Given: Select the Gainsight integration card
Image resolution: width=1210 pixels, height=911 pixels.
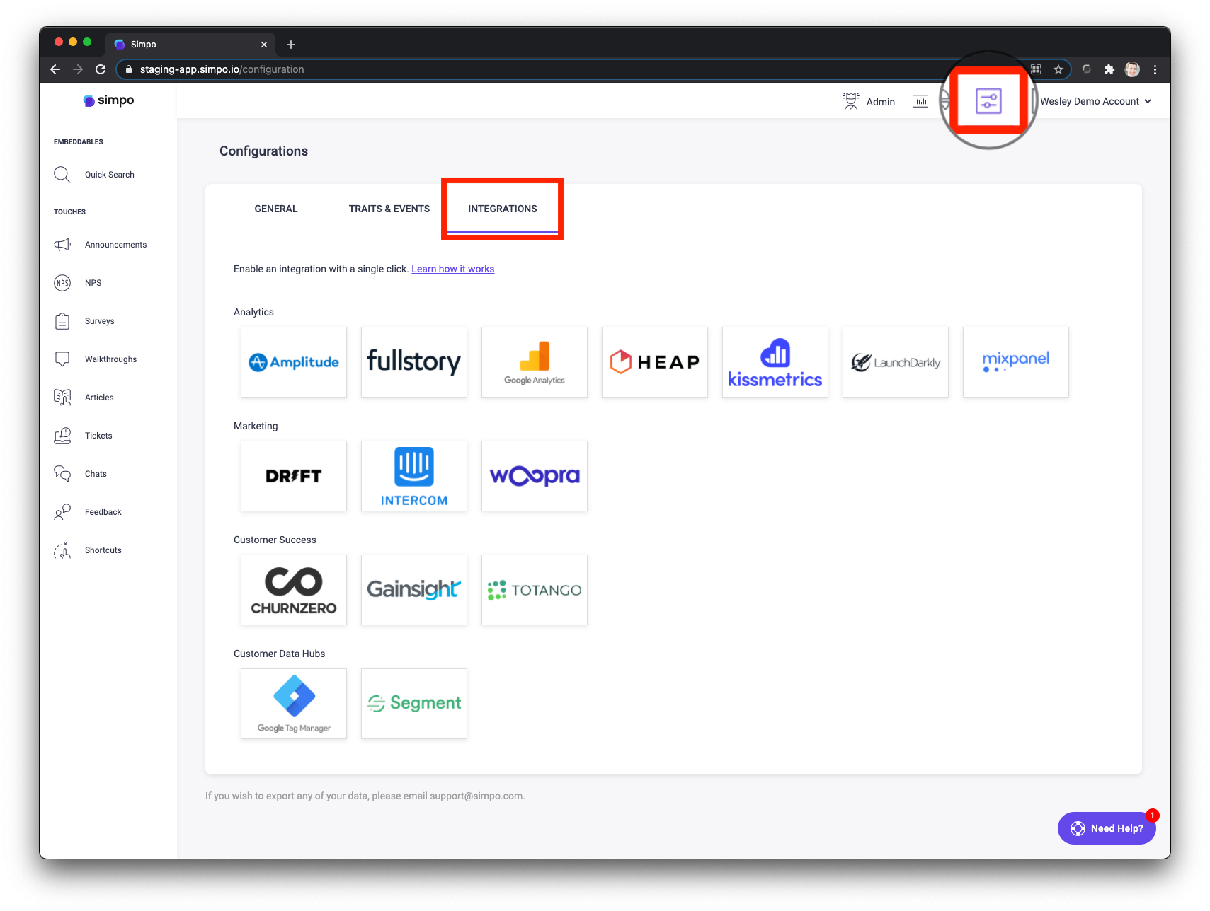Looking at the screenshot, I should [414, 590].
